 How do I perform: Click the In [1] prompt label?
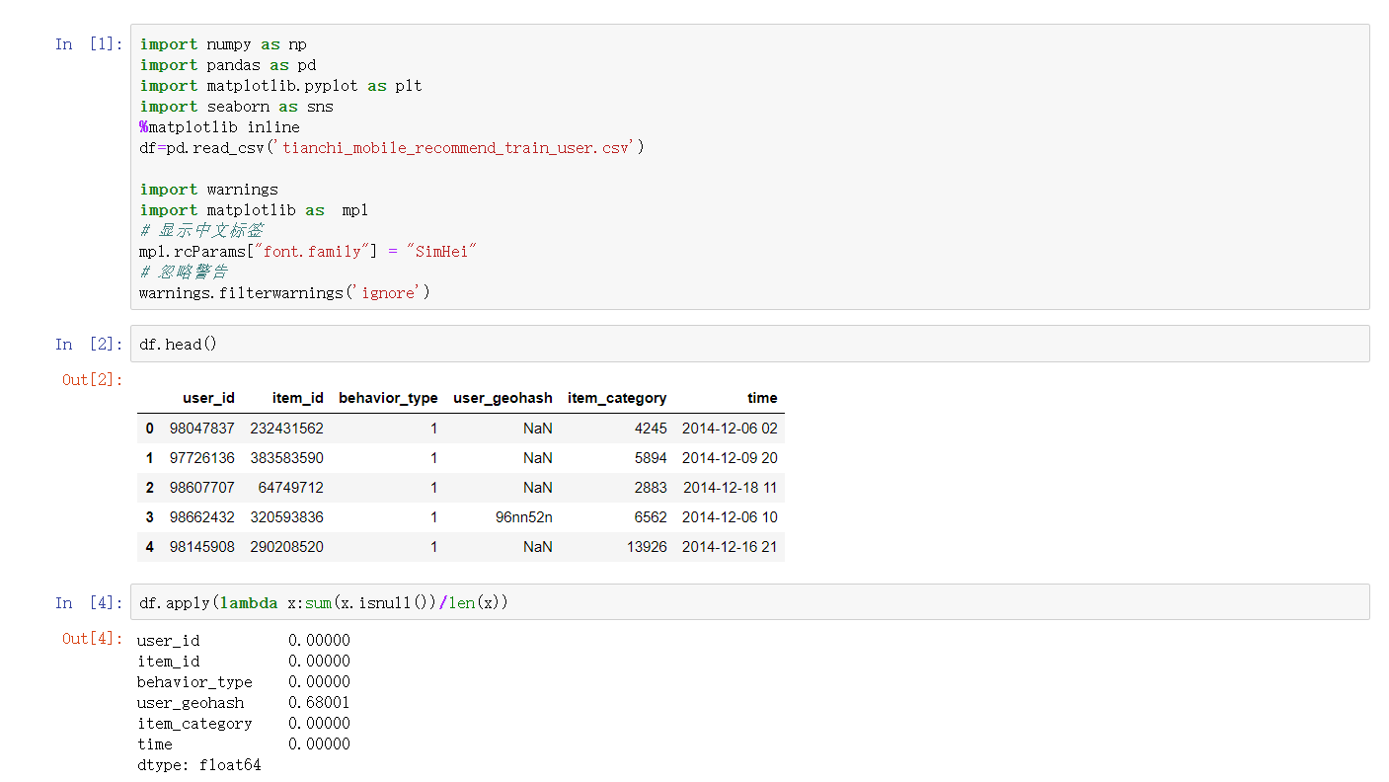tap(89, 43)
